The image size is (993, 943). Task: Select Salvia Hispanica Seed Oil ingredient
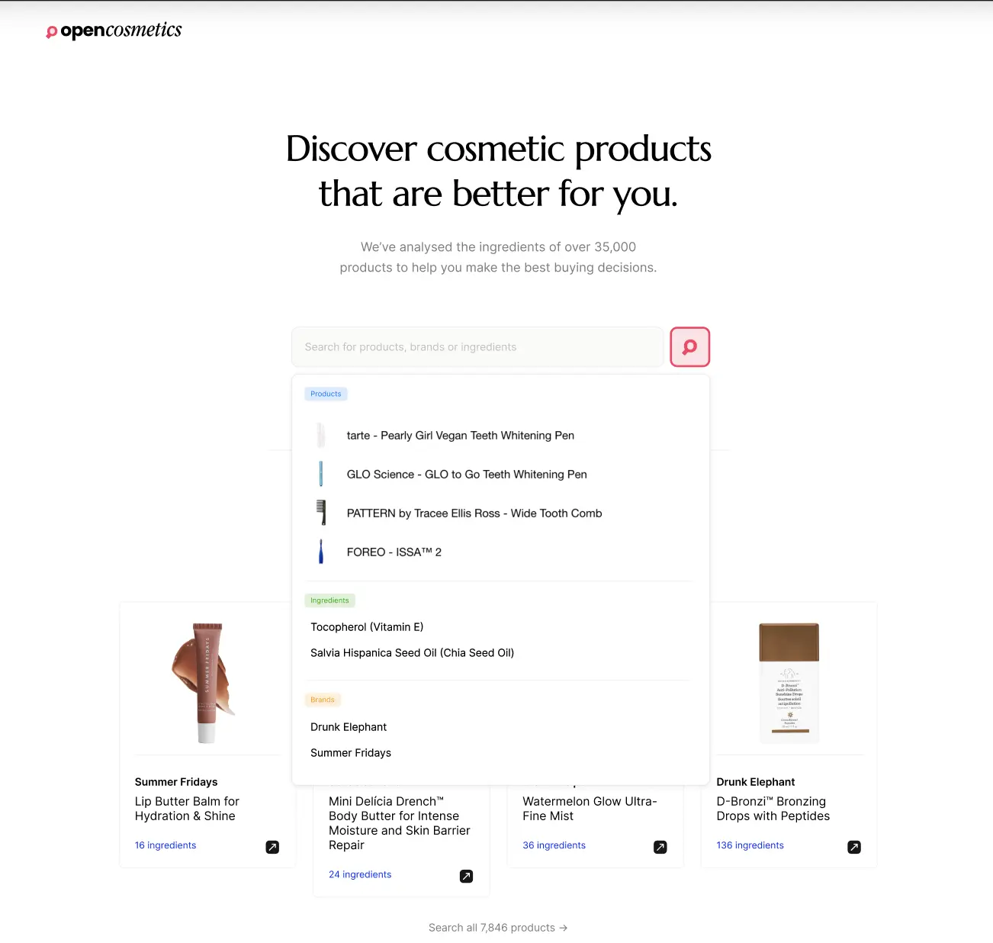point(412,652)
